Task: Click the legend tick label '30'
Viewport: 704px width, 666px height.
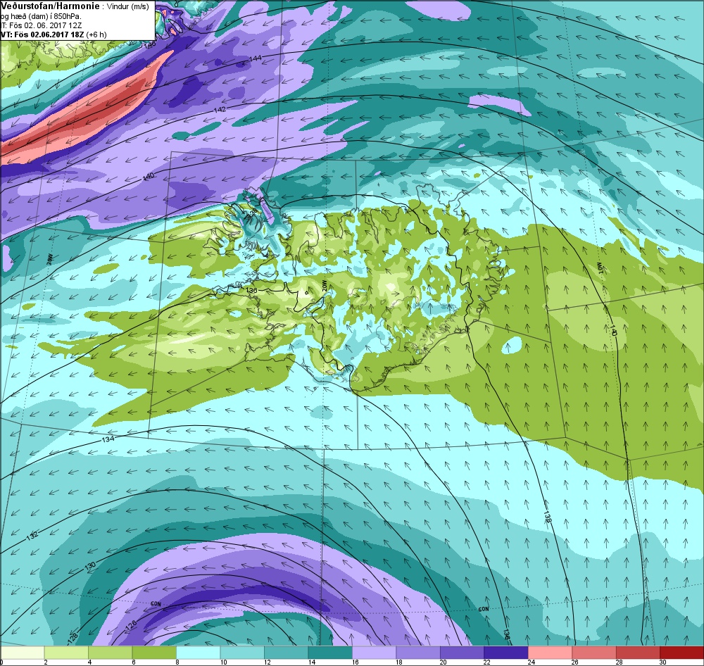Action: click(x=662, y=662)
